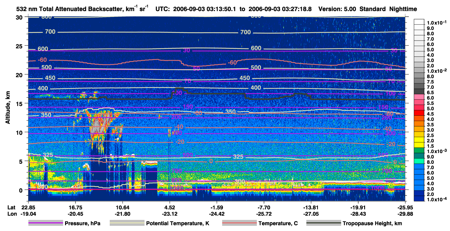The height and width of the screenshot is (231, 450).
Task: Click longitude value '-29.88'
Action: coord(405,214)
